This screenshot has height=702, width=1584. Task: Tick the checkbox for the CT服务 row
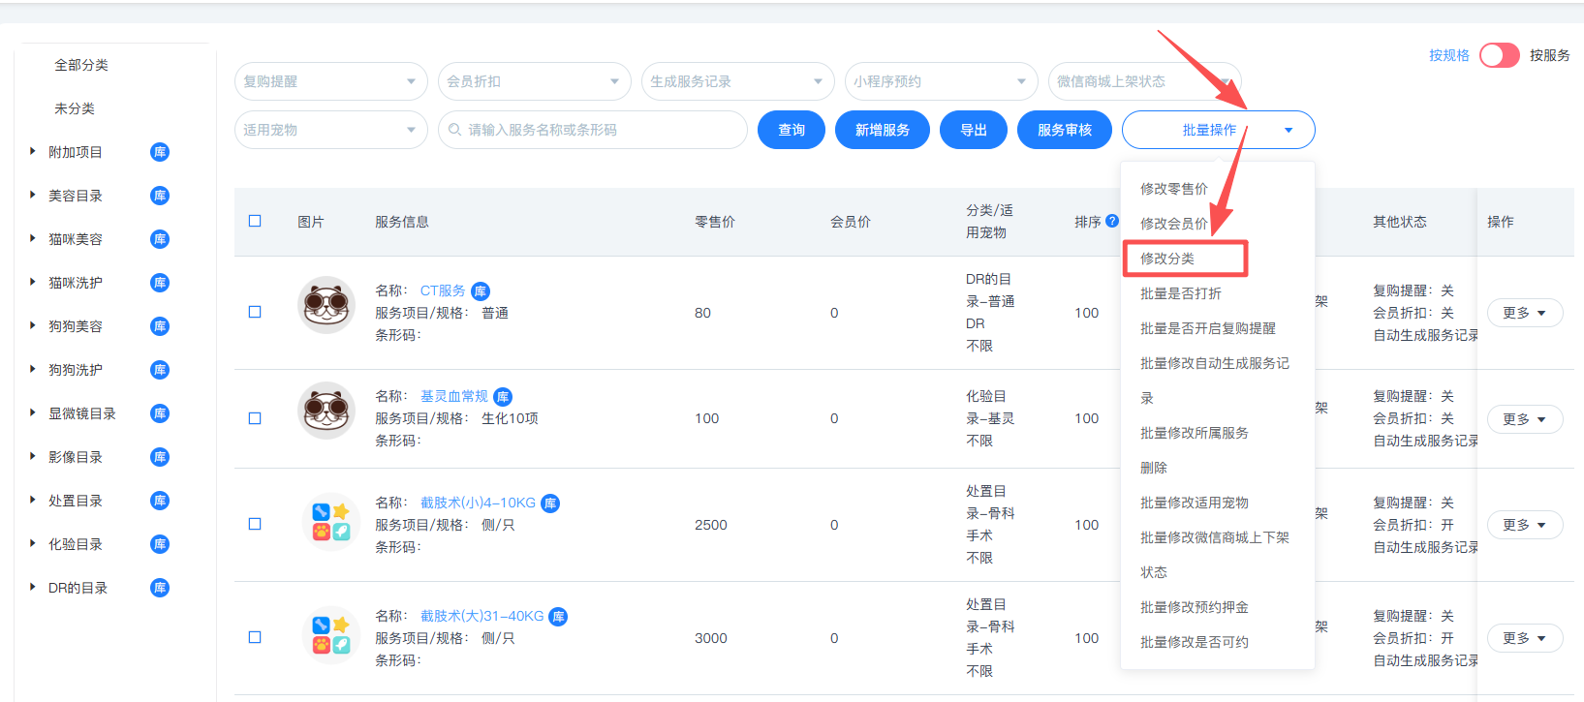255,312
